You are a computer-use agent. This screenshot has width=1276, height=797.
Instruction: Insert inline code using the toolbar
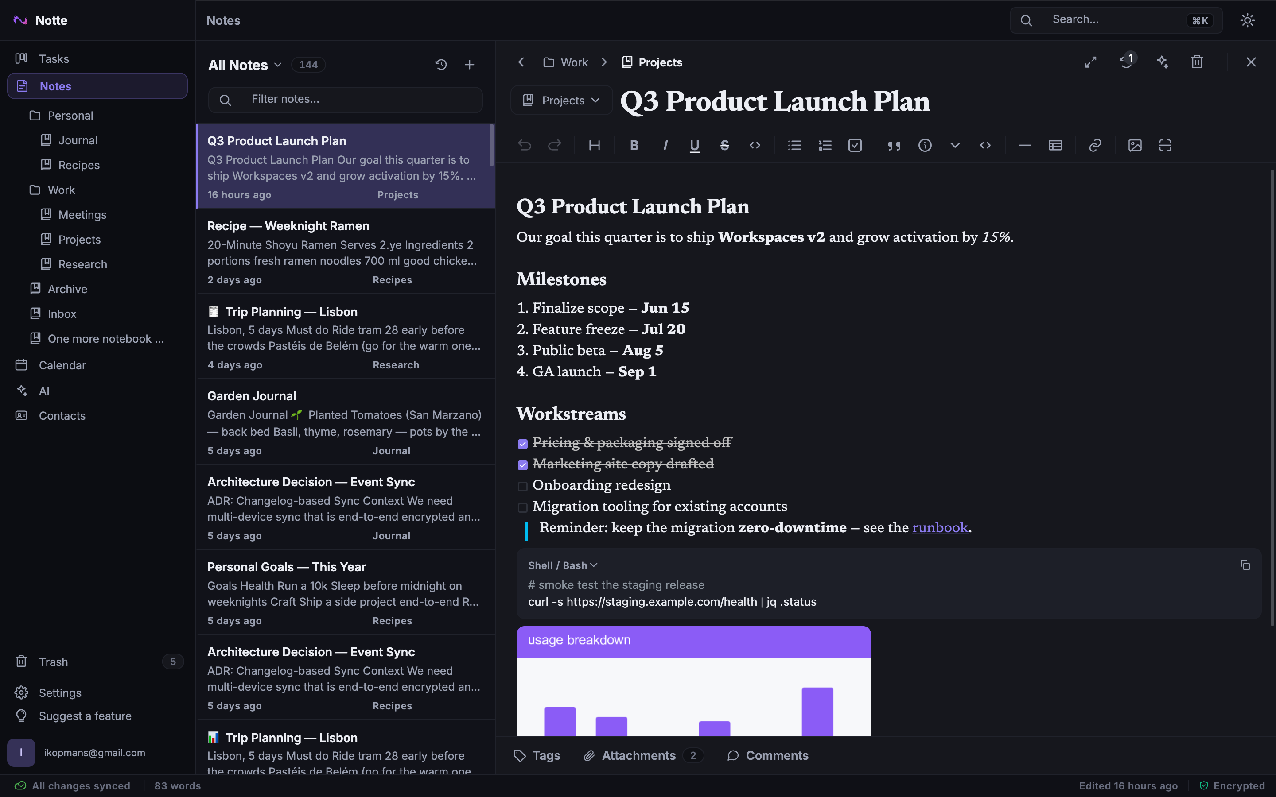coord(755,145)
